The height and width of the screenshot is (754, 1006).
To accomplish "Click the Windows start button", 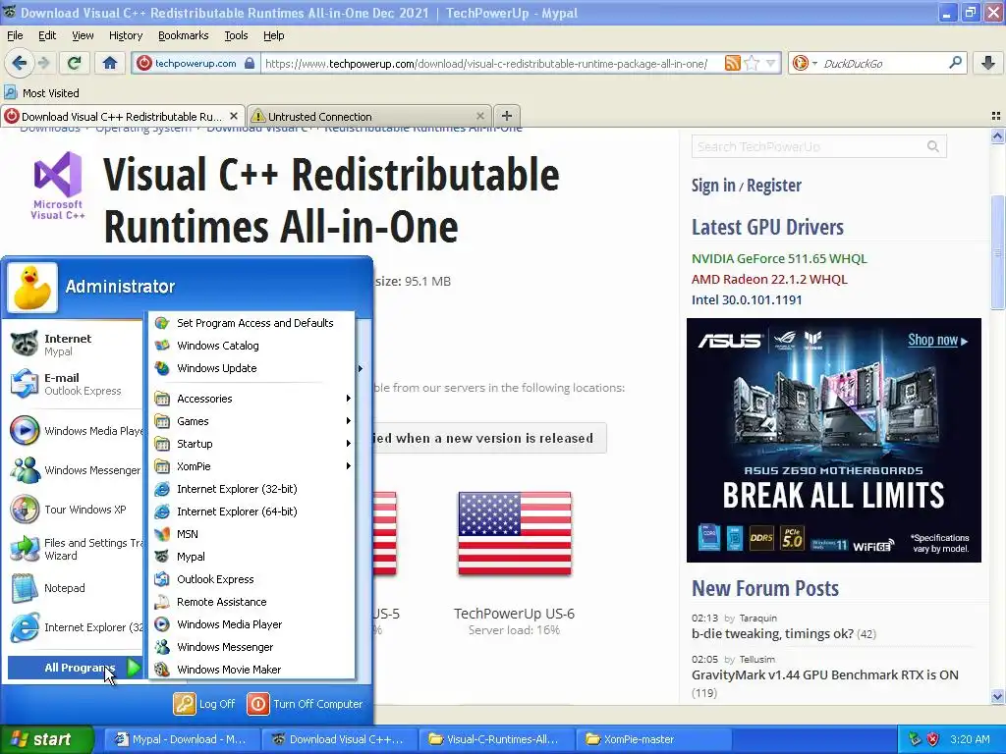I will [46, 739].
